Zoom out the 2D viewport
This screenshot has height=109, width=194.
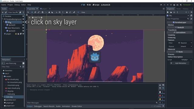click(x=33, y=18)
